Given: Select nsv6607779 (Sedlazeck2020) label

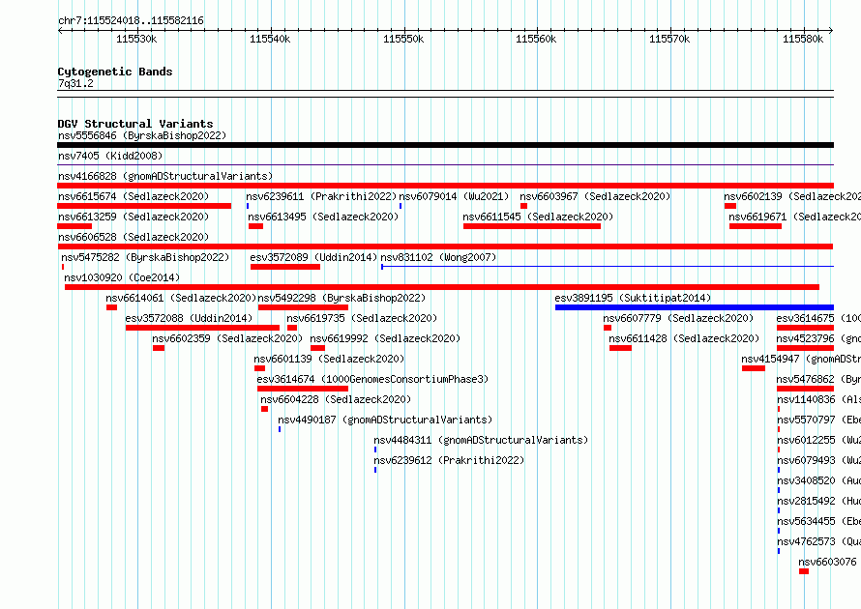Looking at the screenshot, I should (678, 318).
